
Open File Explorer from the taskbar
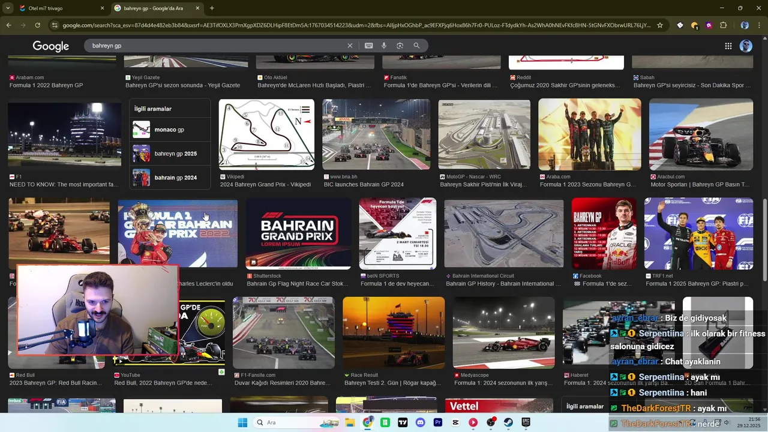click(x=349, y=422)
